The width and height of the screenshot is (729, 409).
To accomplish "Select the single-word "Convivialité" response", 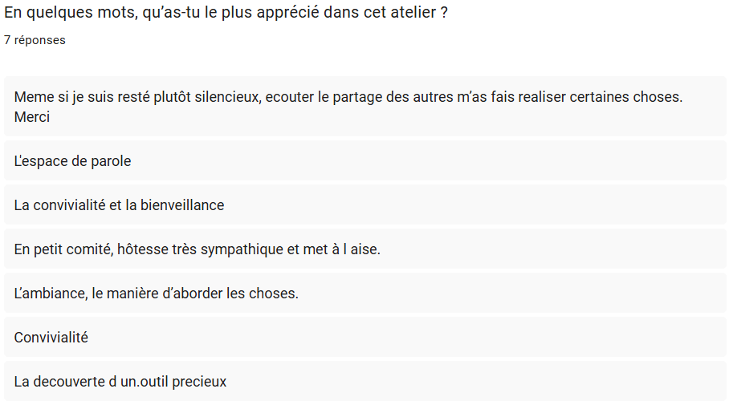I will click(51, 338).
